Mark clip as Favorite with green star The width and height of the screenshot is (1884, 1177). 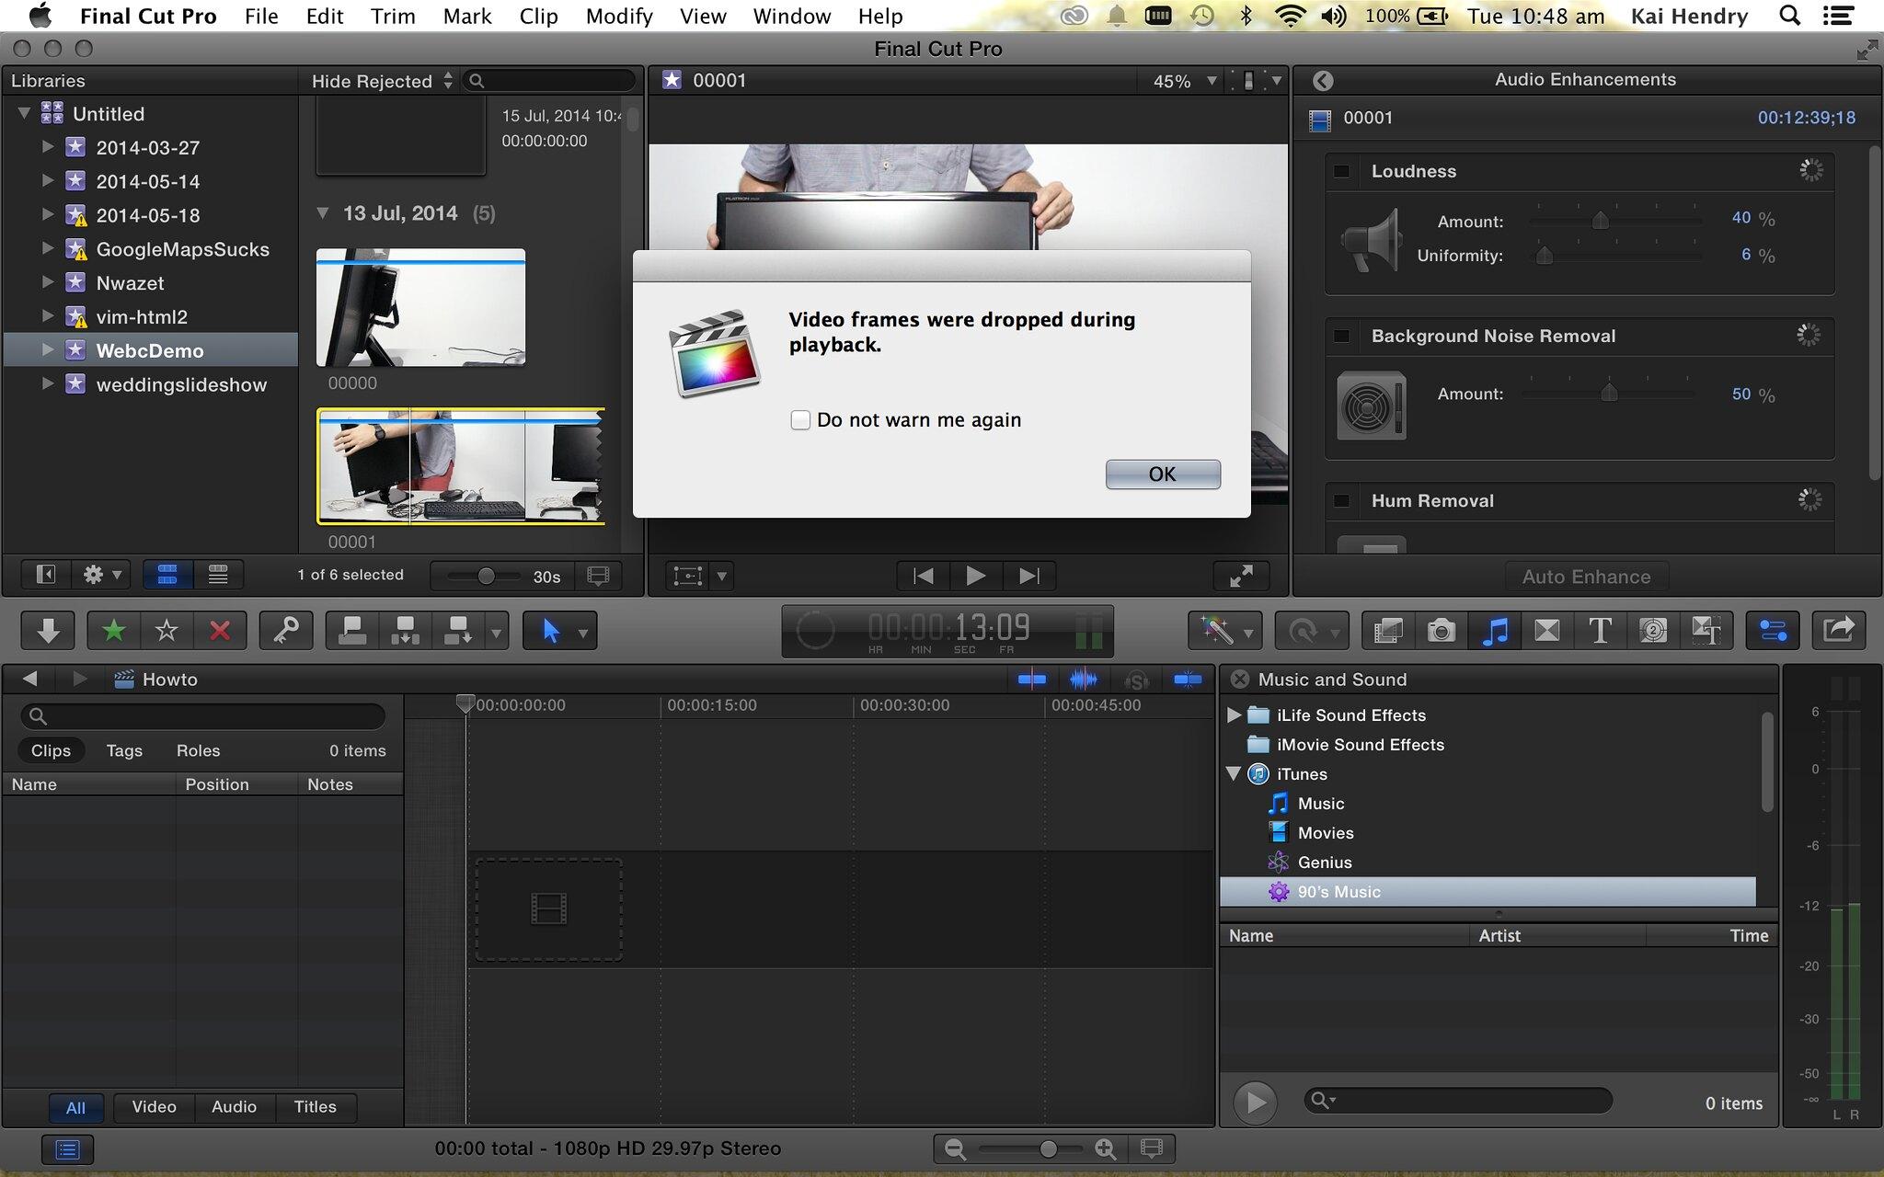(113, 631)
